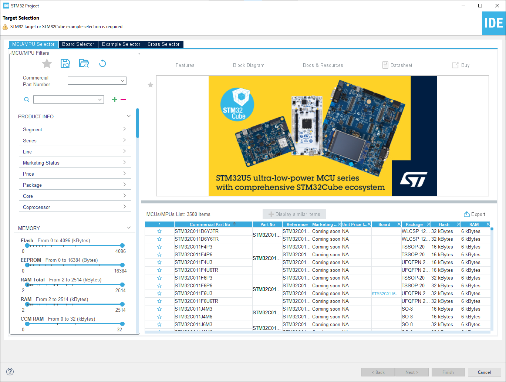The image size is (506, 382).
Task: Favorite STM32C011D6Y3TR with its star
Action: pos(159,231)
